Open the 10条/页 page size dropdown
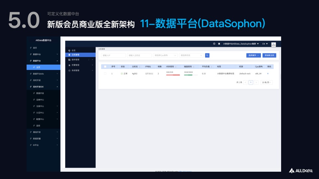The image size is (319, 179). pos(266,83)
